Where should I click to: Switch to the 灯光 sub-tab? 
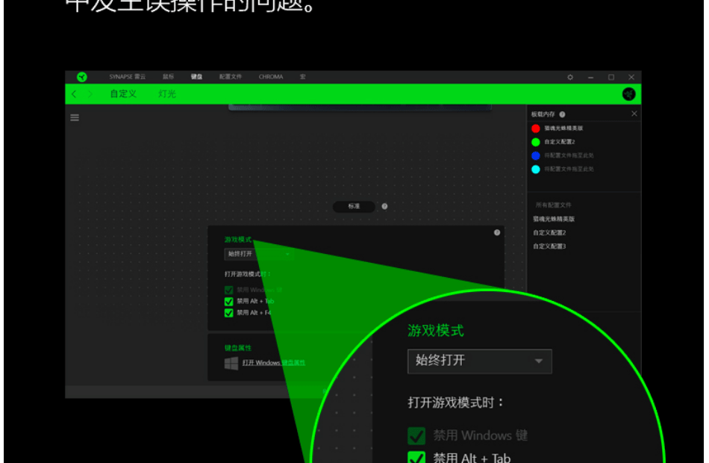click(x=167, y=94)
